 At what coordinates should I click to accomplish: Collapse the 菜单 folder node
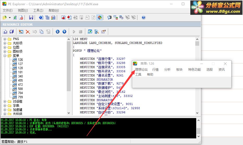coord(5,56)
